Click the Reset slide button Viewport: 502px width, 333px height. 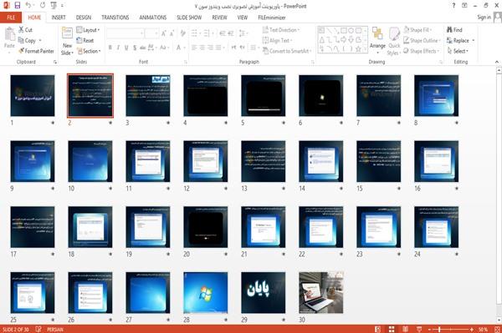tap(85, 40)
